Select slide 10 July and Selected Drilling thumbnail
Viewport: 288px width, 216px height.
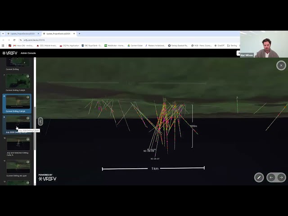18,144
